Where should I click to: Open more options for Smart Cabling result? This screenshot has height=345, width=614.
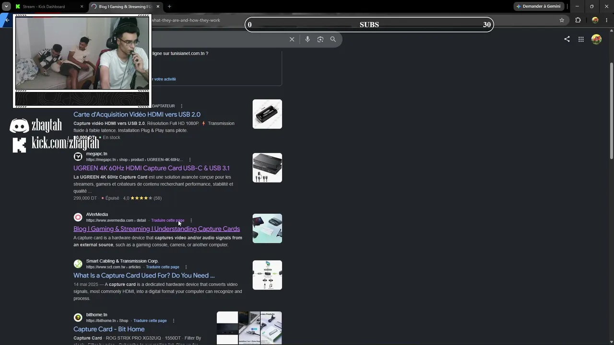[x=186, y=267]
